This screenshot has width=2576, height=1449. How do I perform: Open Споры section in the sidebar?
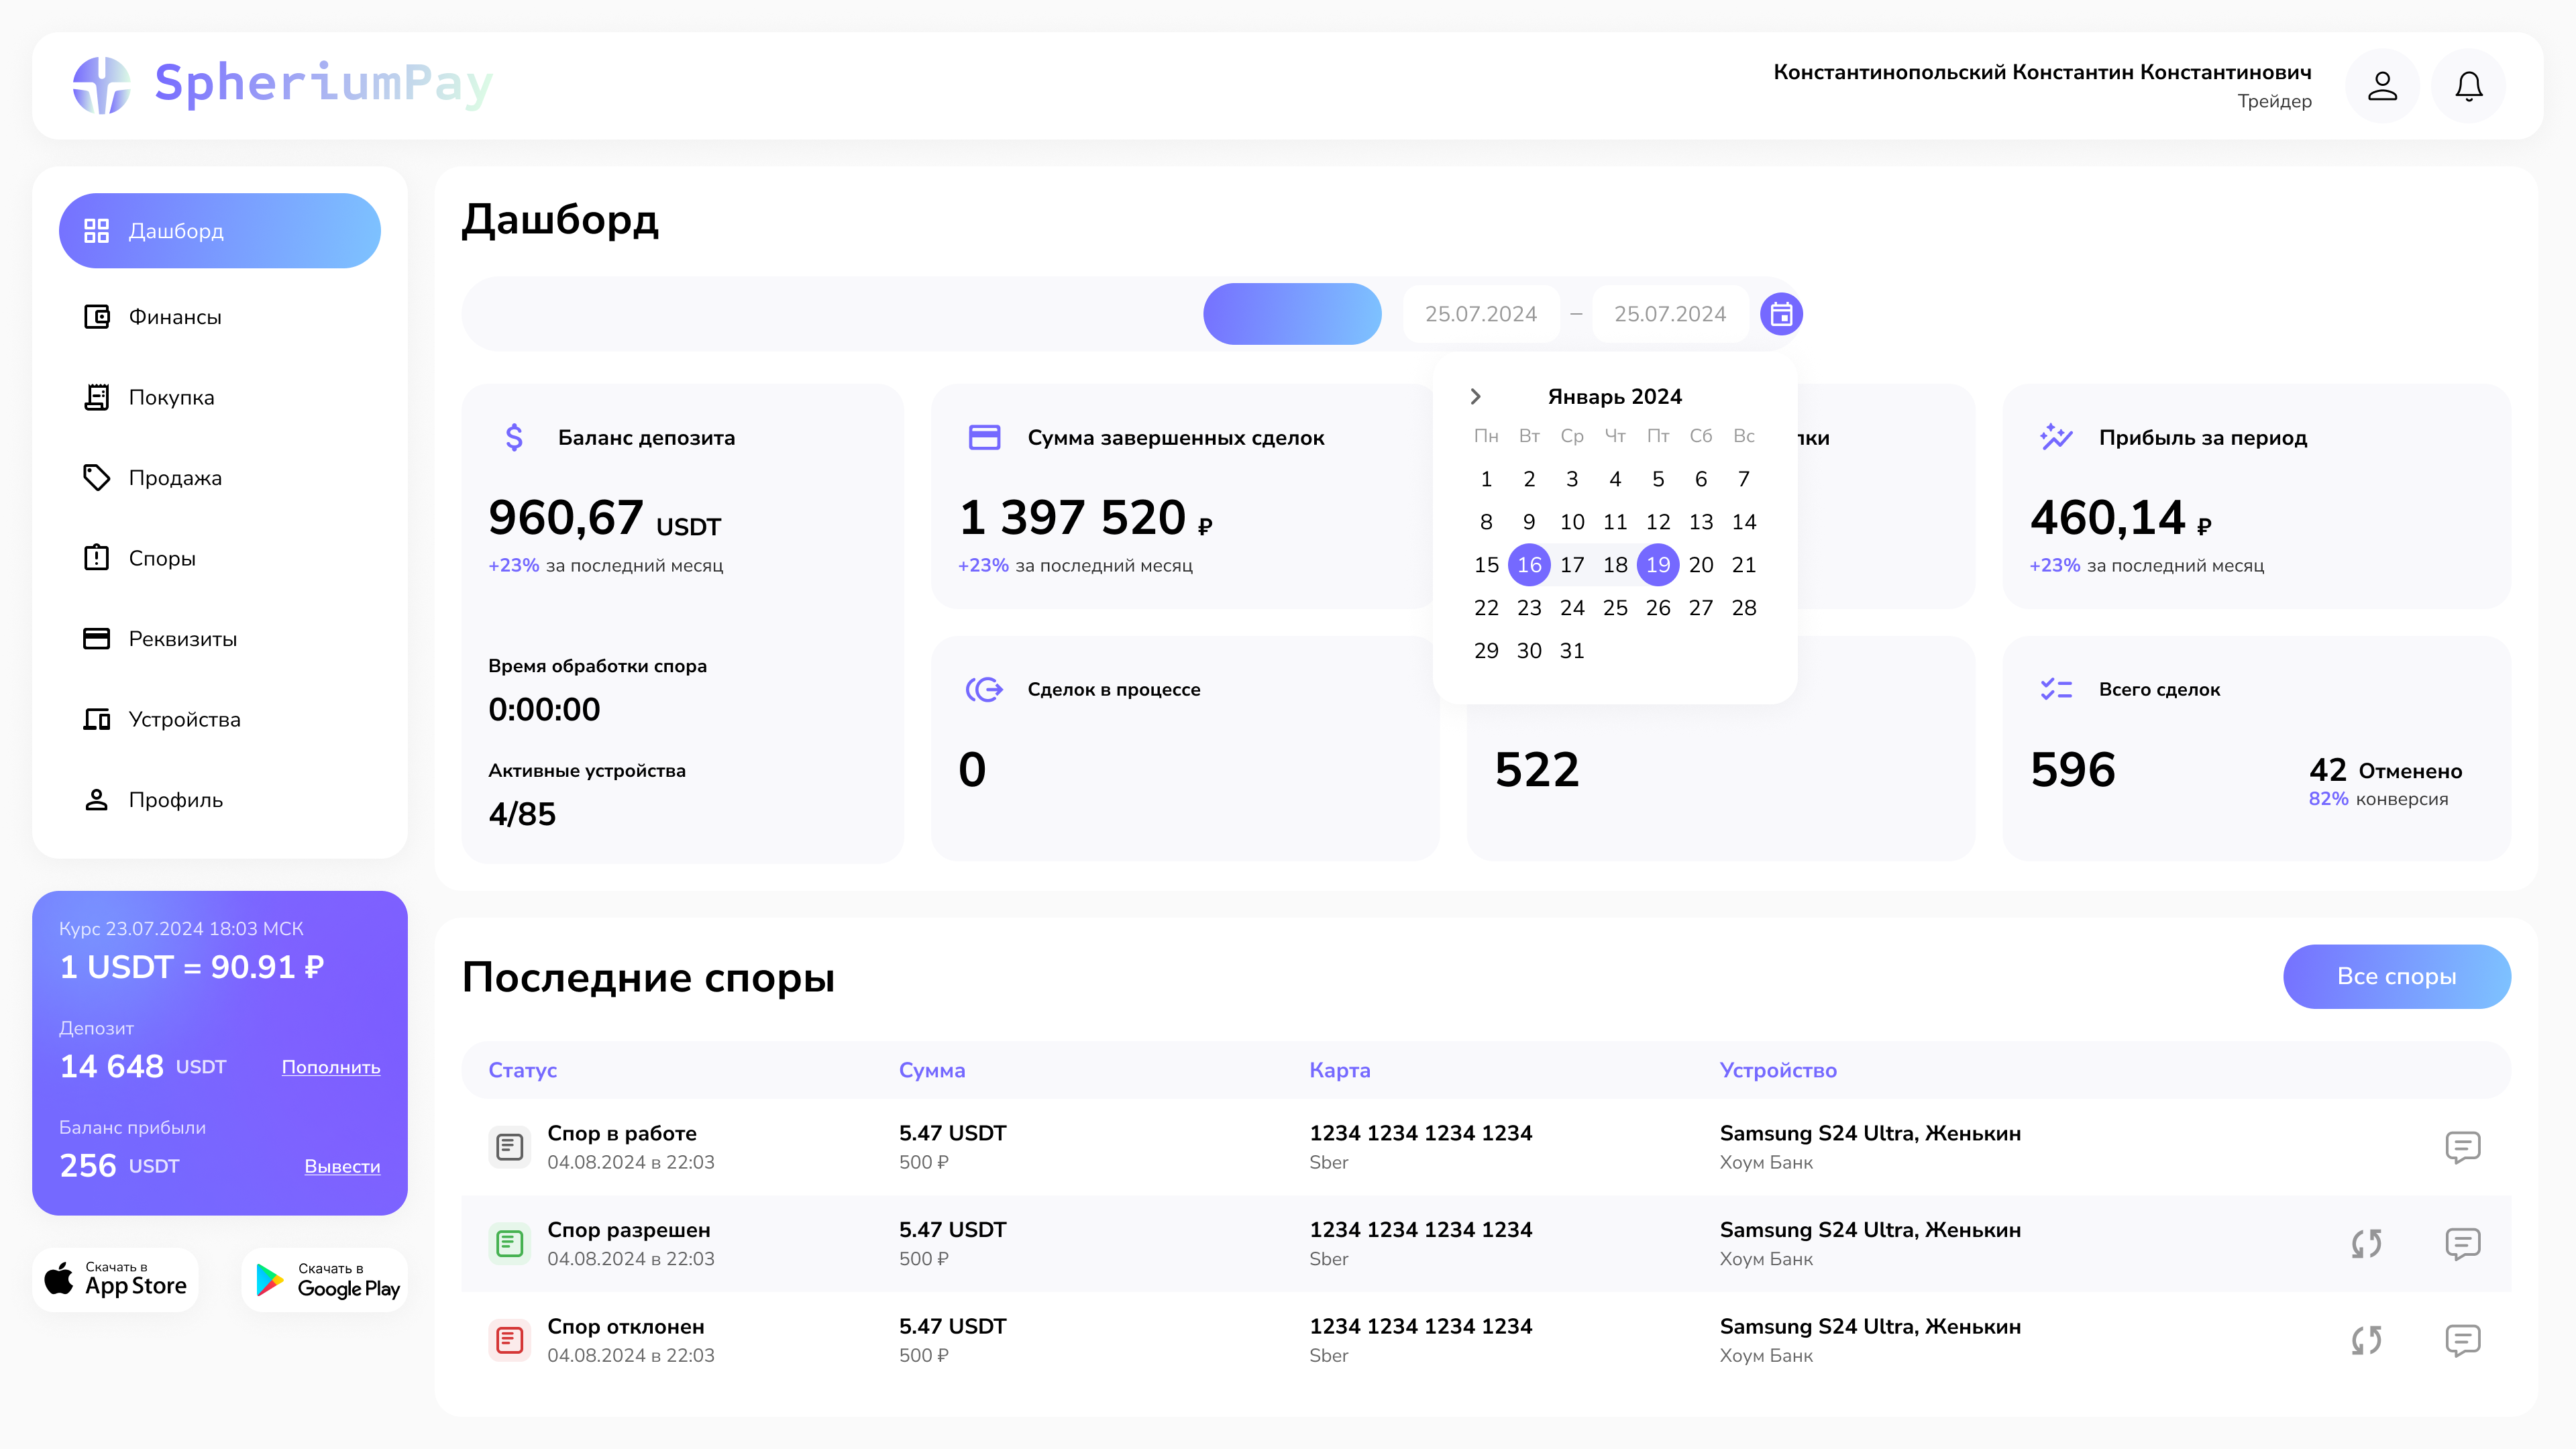[162, 558]
